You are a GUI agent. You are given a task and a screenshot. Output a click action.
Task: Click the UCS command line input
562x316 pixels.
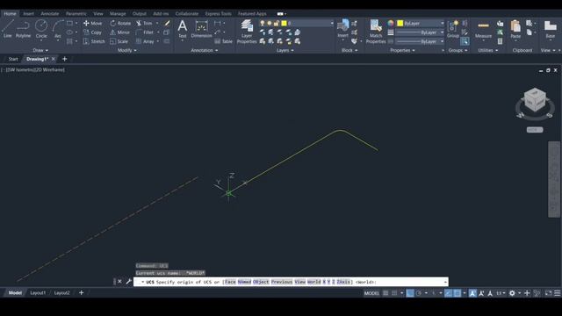(x=291, y=282)
